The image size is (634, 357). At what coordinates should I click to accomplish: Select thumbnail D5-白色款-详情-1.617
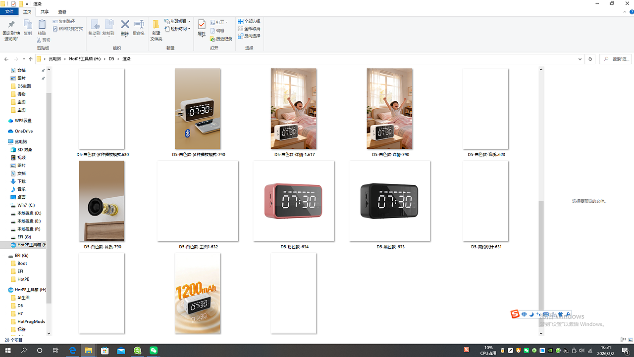tap(294, 109)
